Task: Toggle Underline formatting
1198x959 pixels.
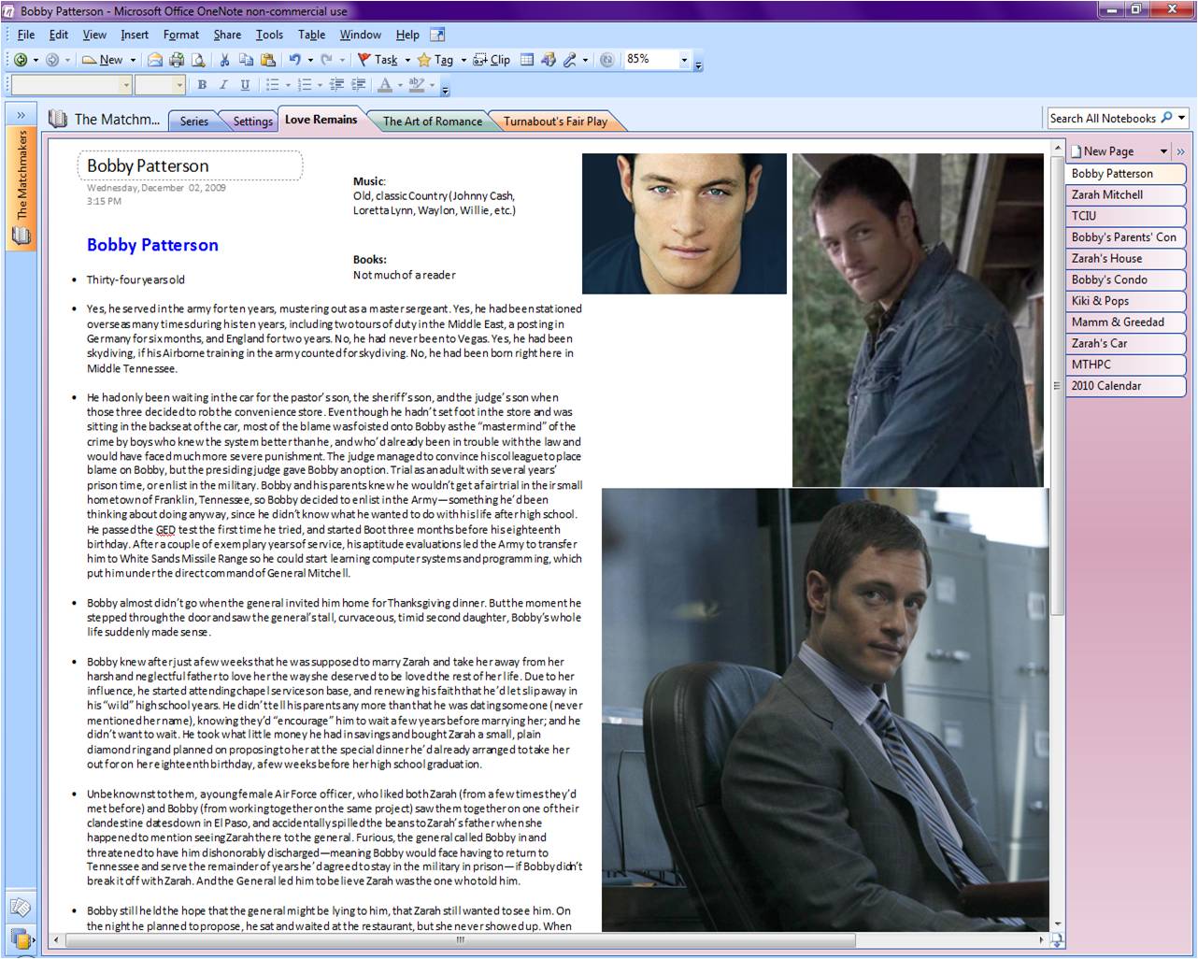Action: point(245,85)
